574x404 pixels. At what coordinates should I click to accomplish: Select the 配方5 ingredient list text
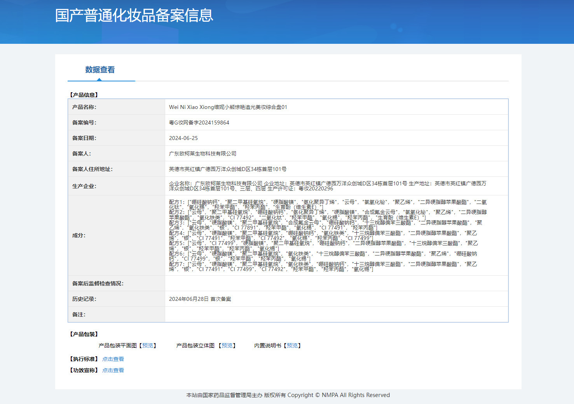tap(323, 246)
